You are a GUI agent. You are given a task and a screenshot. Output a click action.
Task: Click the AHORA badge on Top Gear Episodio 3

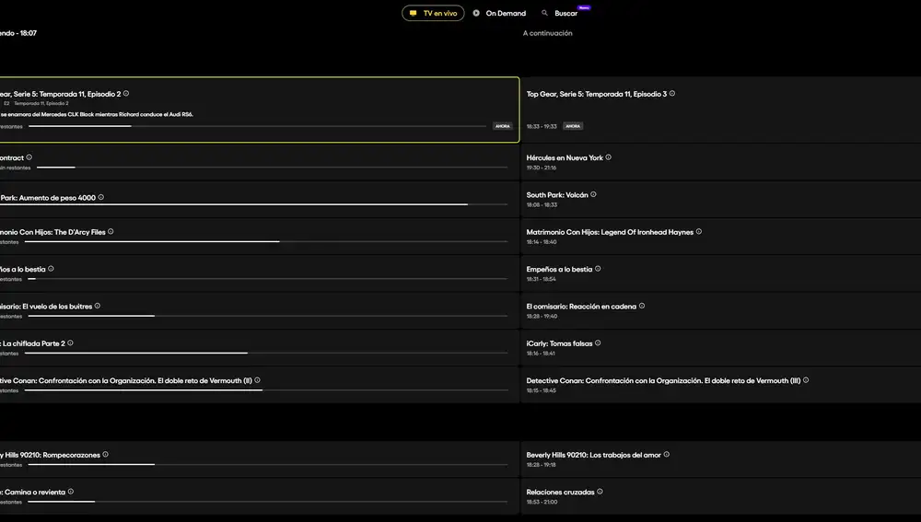coord(573,126)
